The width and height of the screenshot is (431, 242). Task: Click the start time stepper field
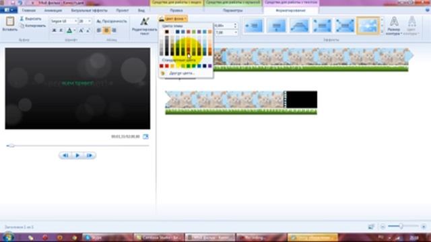(x=226, y=26)
